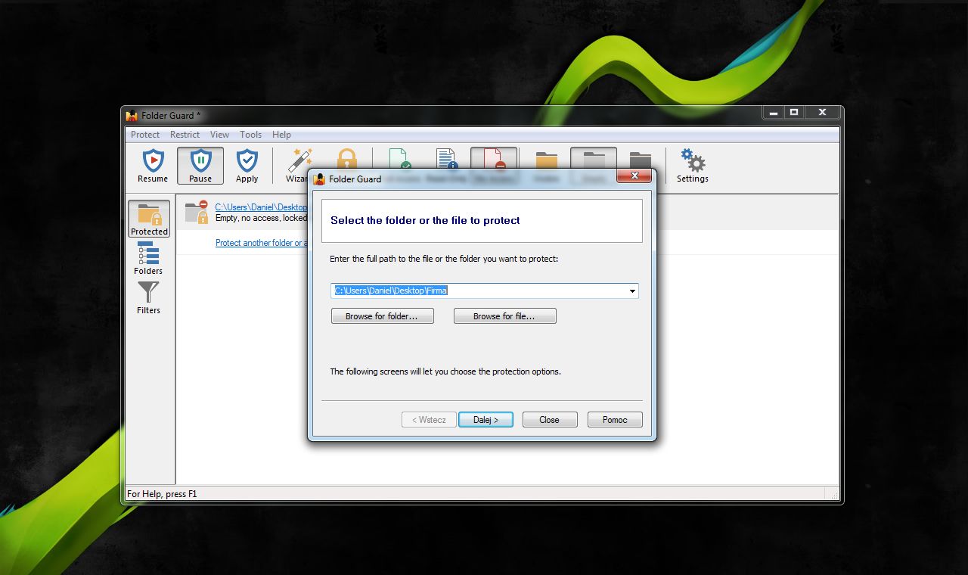This screenshot has width=968, height=575.
Task: Click 'Select the folder or the file to protect' heading
Action: click(x=425, y=221)
